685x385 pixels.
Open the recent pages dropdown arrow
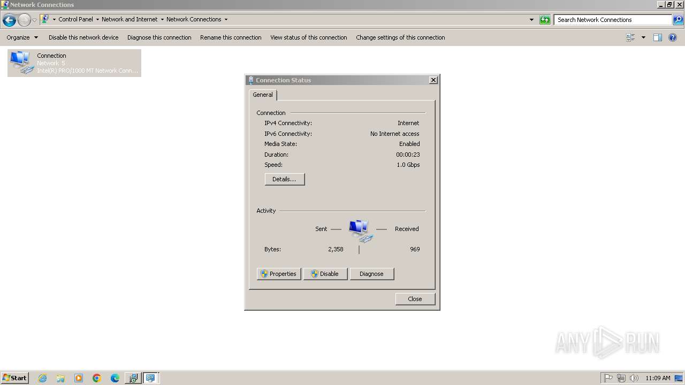click(34, 20)
